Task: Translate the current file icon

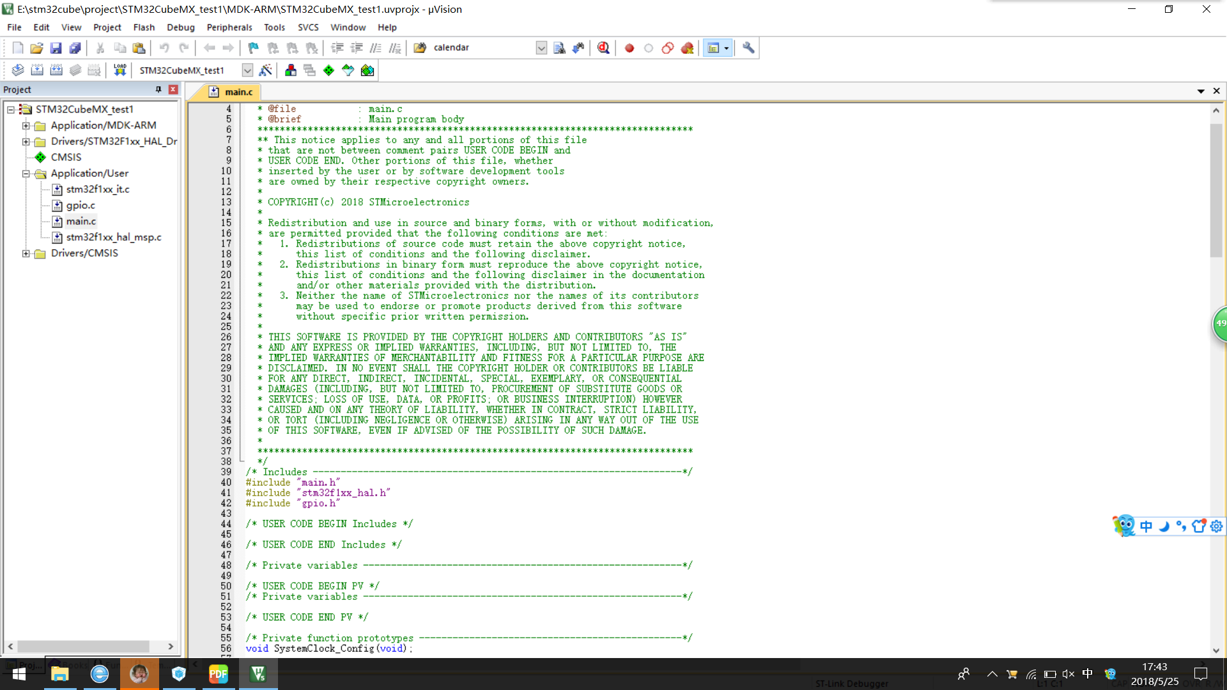Action: [x=18, y=70]
